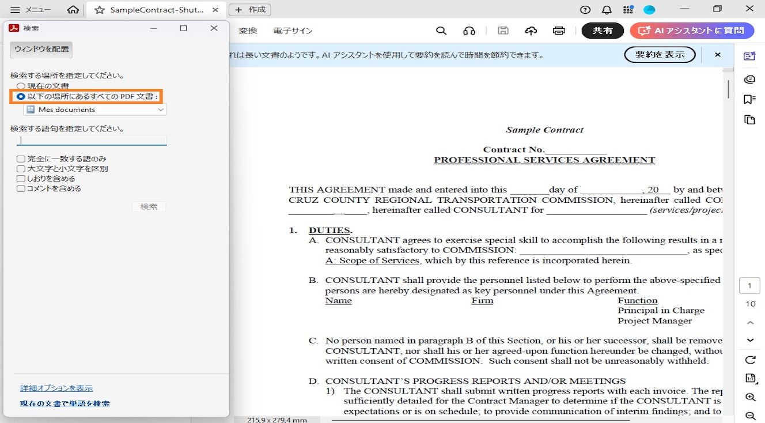Click the 'DUTIES' section heading
765x423 pixels.
tap(330, 231)
